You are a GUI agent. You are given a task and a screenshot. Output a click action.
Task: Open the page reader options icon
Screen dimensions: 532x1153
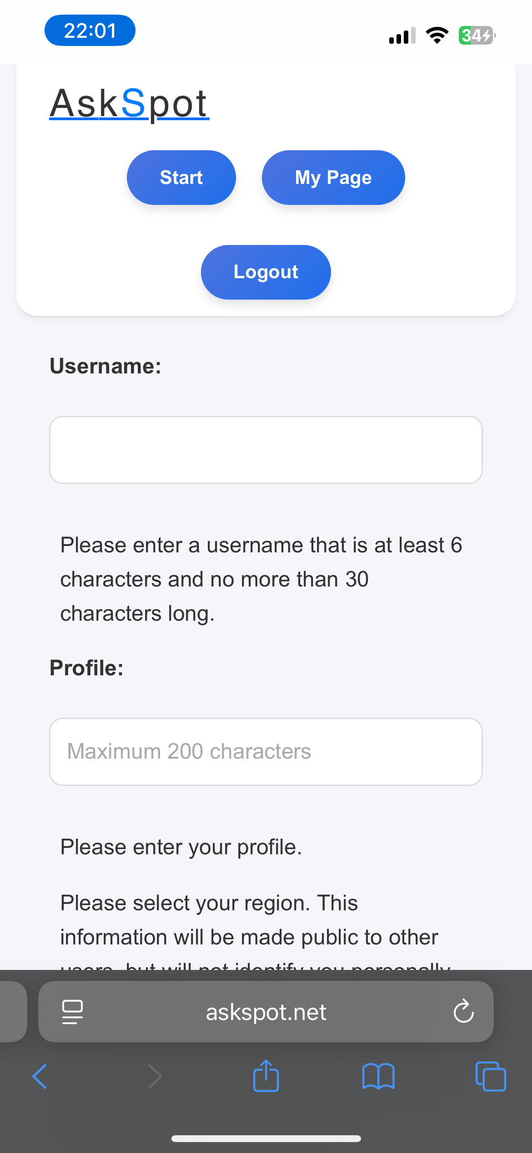point(72,1012)
